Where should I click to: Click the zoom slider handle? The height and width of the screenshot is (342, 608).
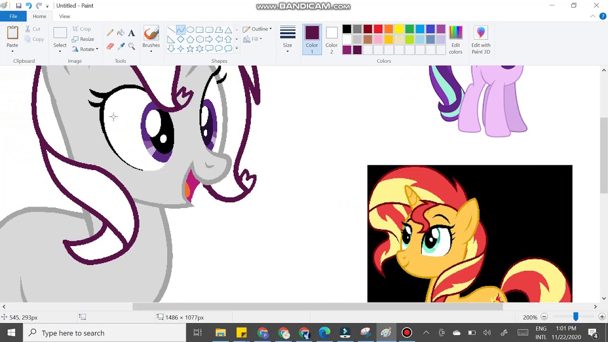[x=576, y=316]
